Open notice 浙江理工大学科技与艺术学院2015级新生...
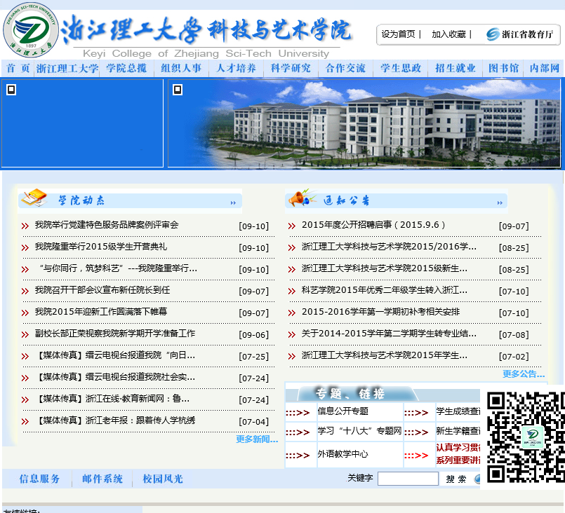 point(385,268)
